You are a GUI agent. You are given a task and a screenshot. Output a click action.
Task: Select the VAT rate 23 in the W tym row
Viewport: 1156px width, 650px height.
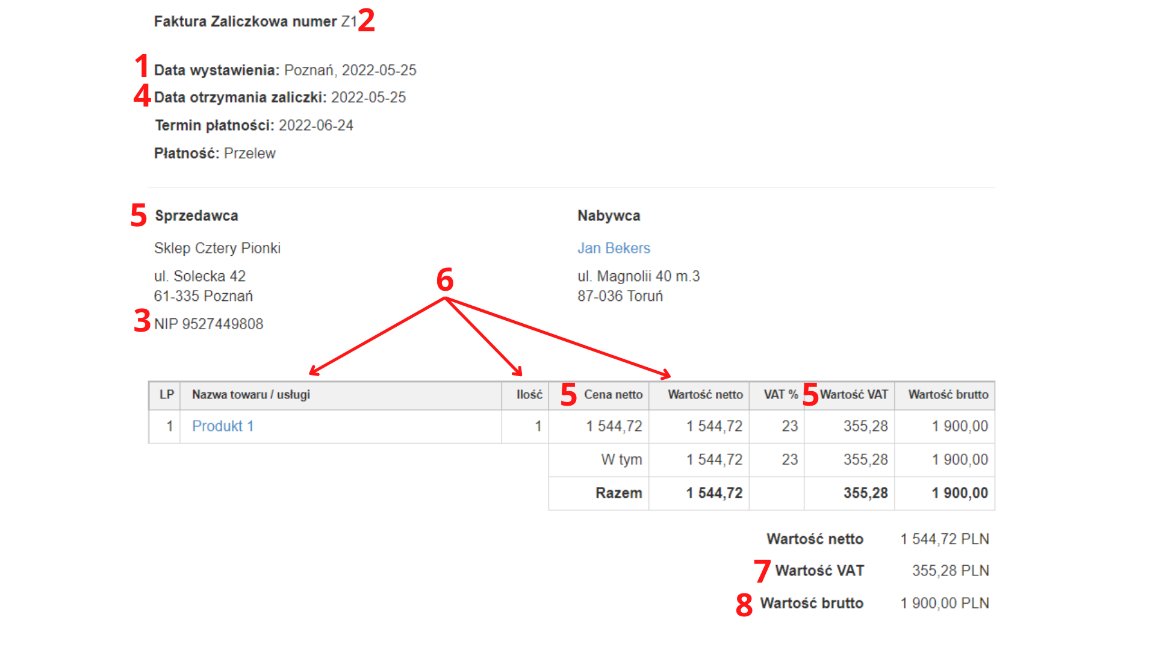(790, 460)
